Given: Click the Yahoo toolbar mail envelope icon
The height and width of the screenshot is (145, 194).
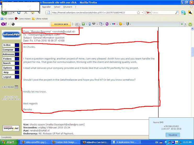Looking at the screenshot, I should (77, 24).
